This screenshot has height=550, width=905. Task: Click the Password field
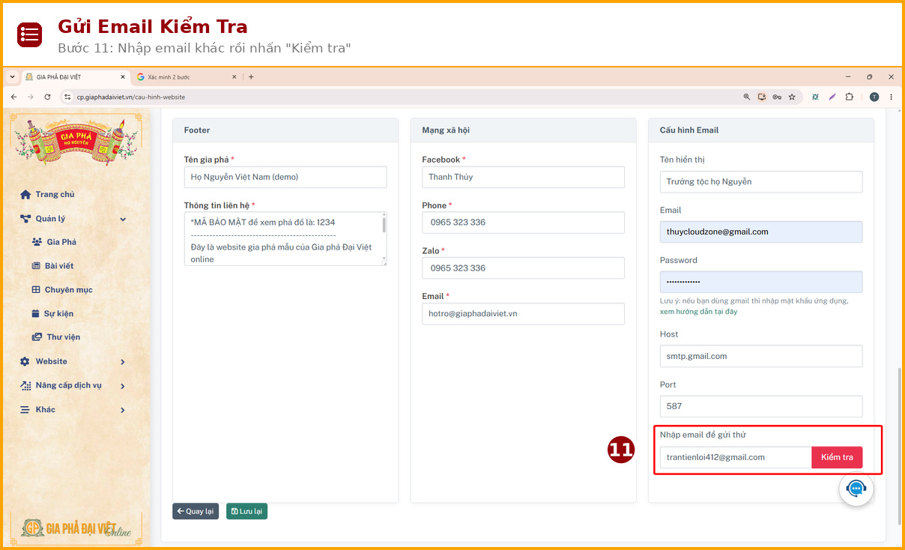pos(761,282)
